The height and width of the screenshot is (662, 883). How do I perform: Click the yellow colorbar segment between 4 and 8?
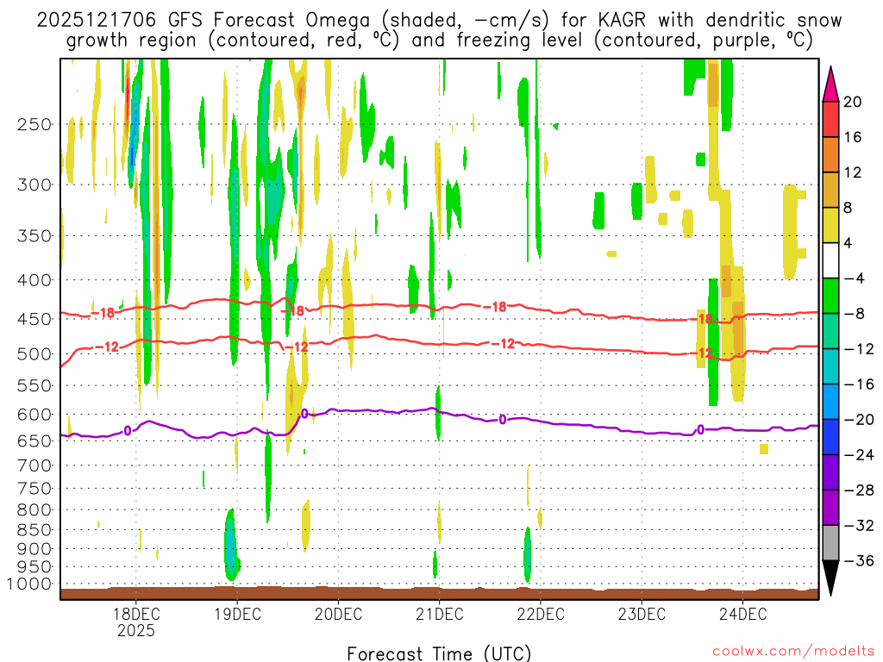[830, 225]
